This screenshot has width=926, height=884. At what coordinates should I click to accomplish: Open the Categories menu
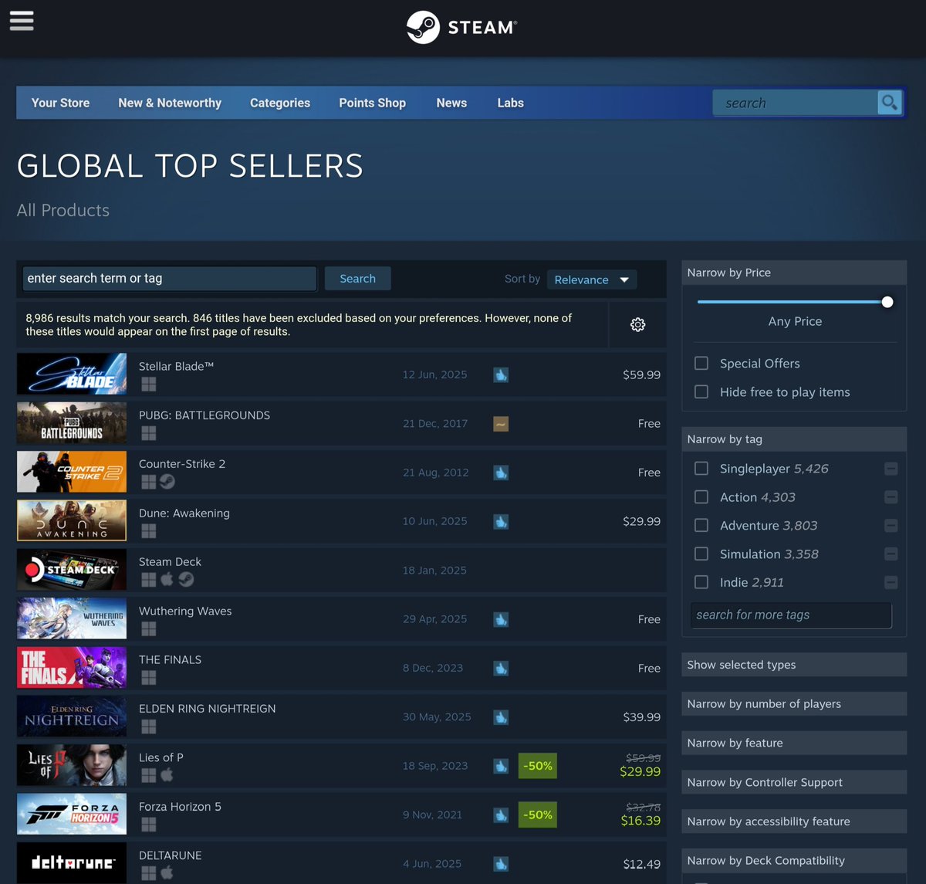click(279, 103)
